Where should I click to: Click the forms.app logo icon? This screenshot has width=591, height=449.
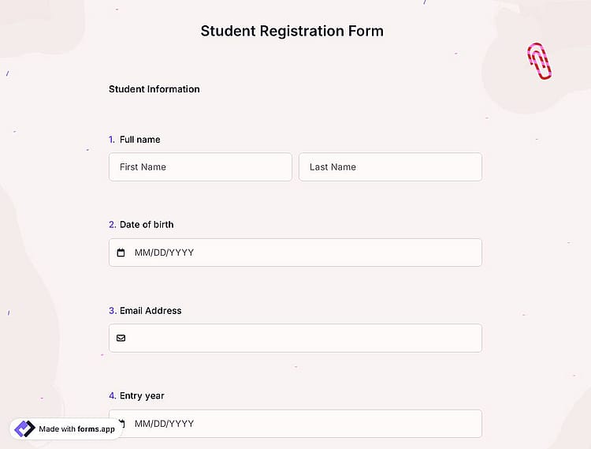pyautogui.click(x=24, y=428)
